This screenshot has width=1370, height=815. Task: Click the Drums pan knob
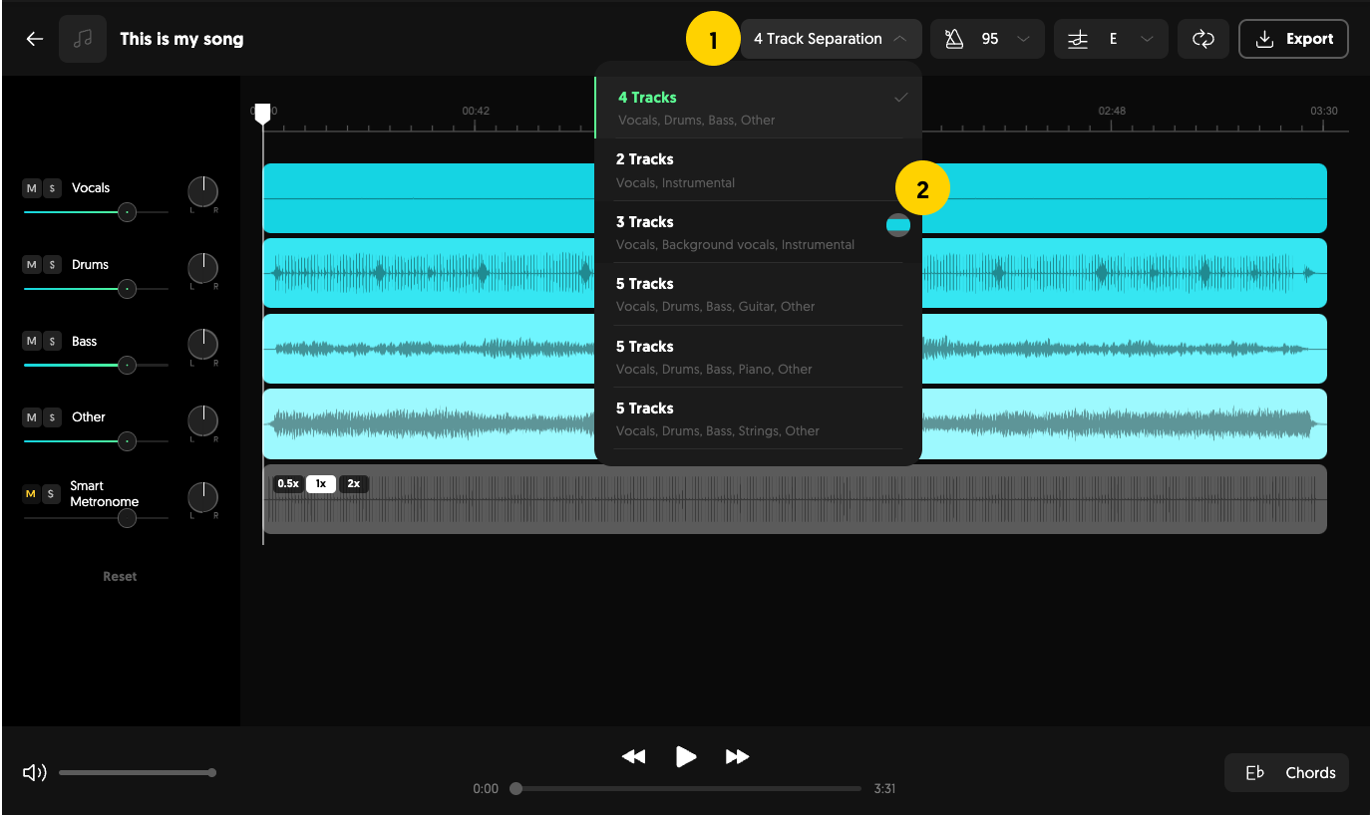click(x=202, y=268)
